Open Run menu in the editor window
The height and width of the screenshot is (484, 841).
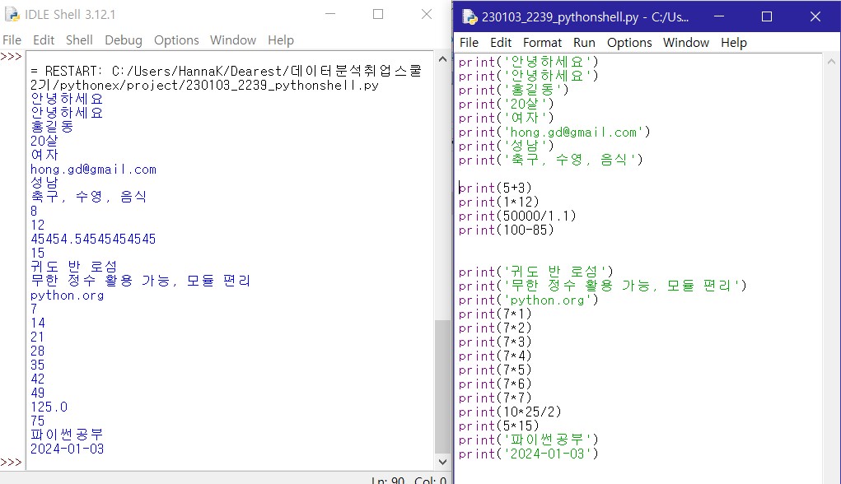tap(584, 43)
